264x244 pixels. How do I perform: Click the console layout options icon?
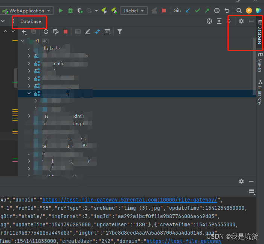[x=252, y=192]
